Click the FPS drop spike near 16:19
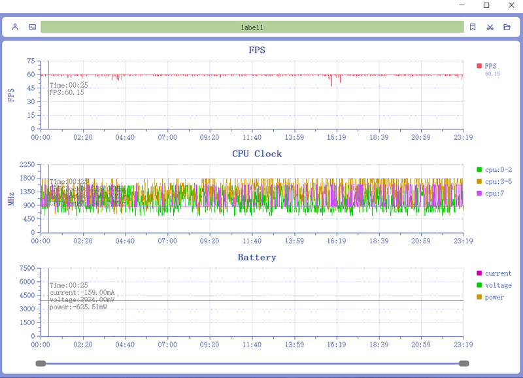 (x=331, y=81)
